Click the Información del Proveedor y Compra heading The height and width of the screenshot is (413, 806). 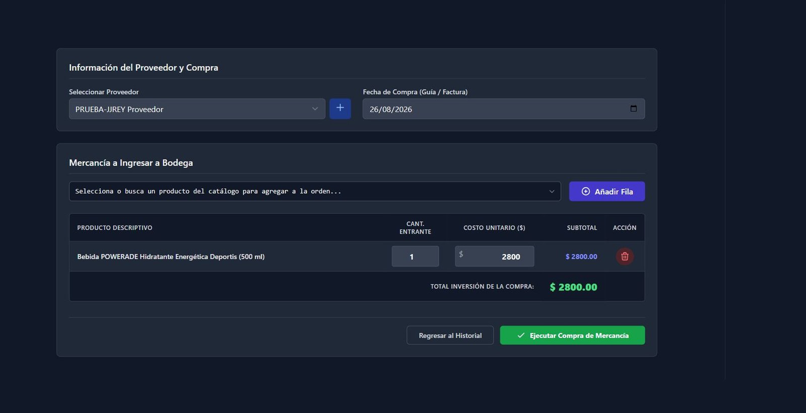pos(144,67)
